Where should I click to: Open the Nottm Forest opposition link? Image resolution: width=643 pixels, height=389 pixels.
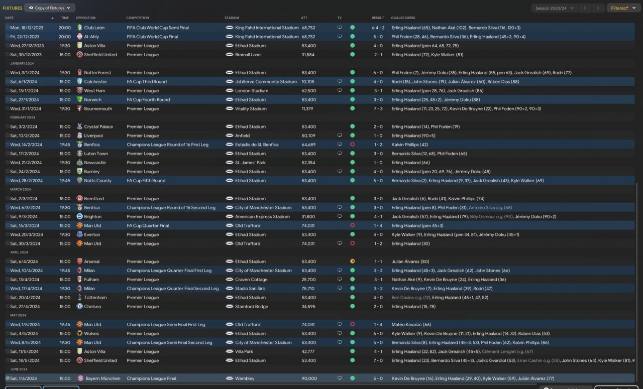point(97,73)
